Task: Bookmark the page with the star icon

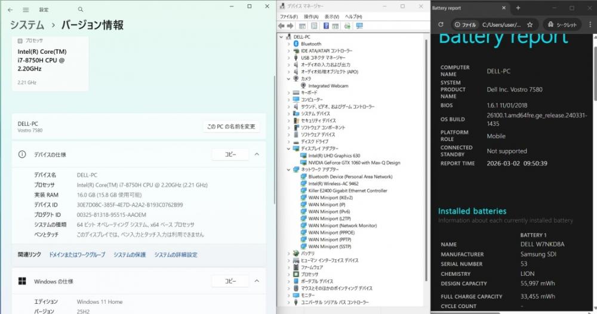Action: tap(530, 24)
